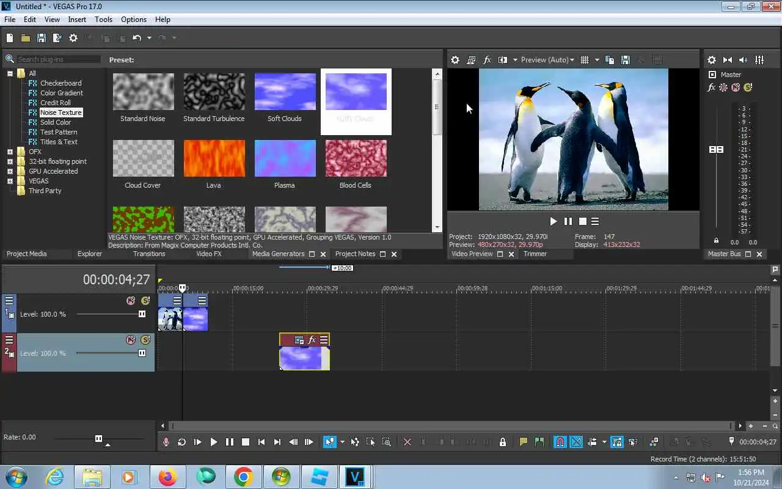Click the New project icon in the toolbar
782x489 pixels.
10,38
